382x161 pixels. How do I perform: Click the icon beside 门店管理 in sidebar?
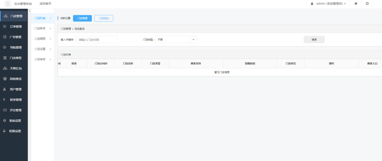[6, 16]
